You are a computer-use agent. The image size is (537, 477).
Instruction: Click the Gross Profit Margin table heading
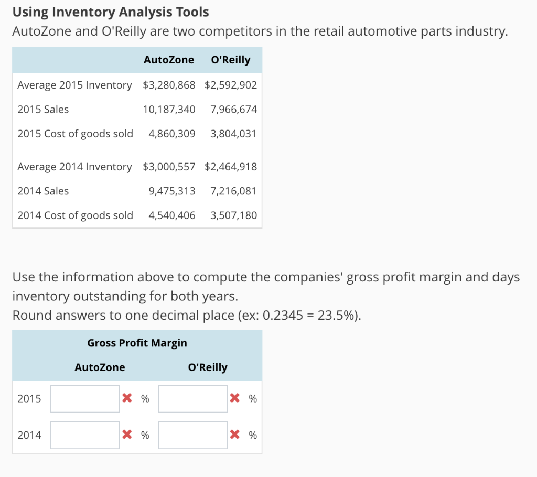click(136, 343)
